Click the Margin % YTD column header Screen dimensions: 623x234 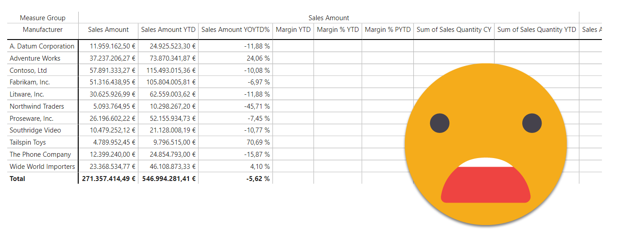coord(338,30)
